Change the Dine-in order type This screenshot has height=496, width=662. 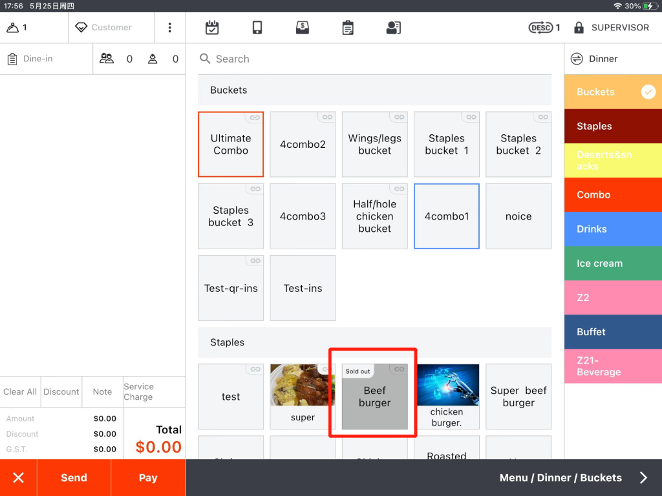(x=37, y=59)
